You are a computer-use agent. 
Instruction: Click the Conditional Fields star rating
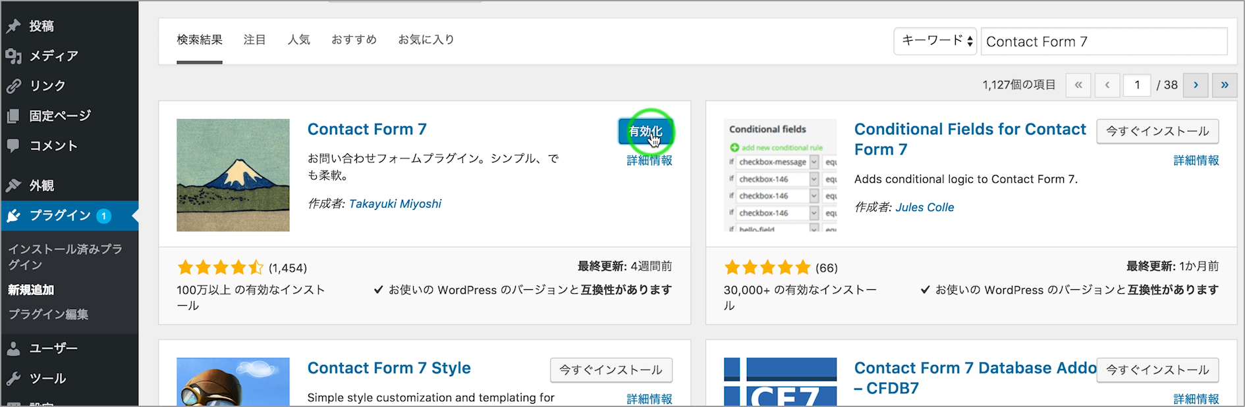point(767,268)
